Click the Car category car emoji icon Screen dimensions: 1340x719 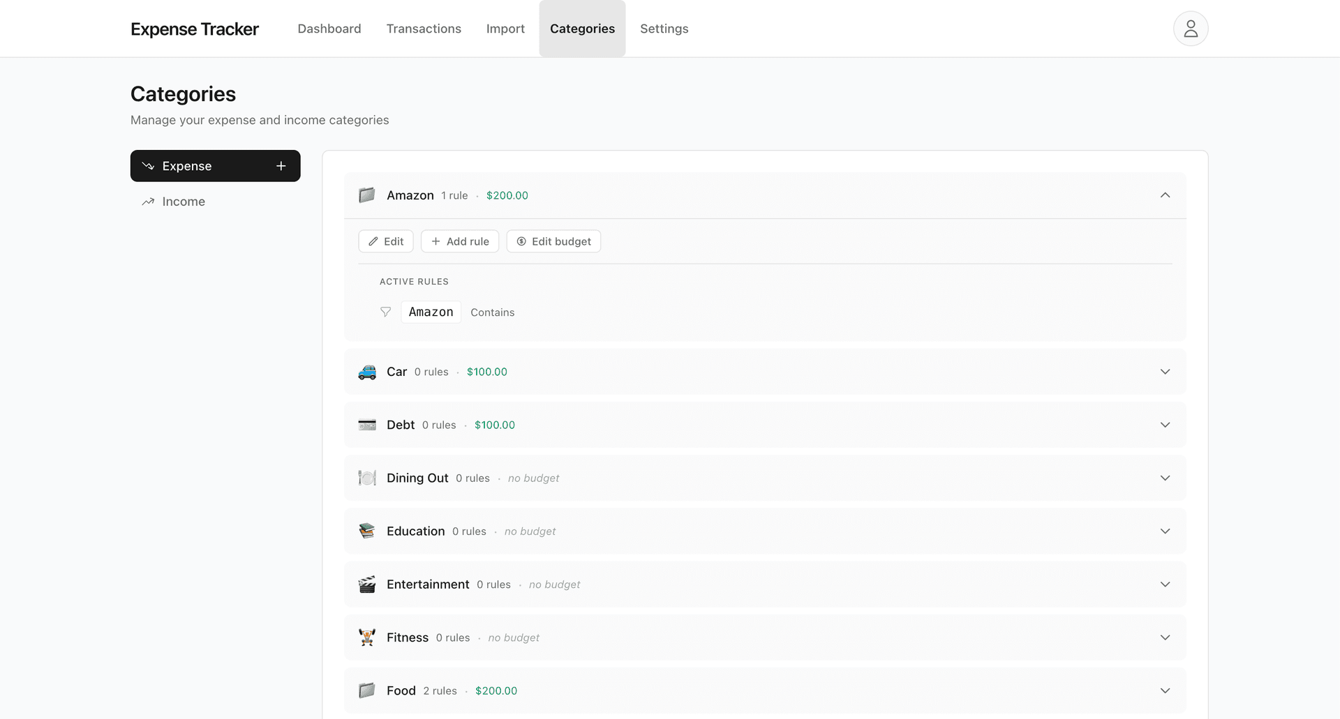[366, 372]
